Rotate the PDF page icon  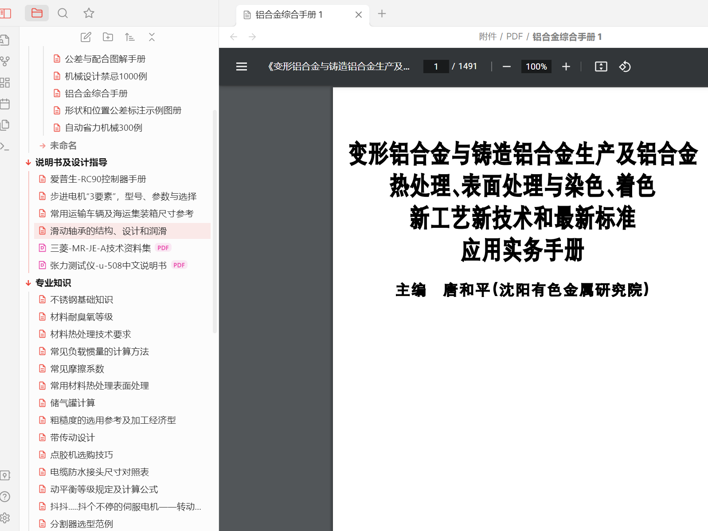click(x=625, y=66)
